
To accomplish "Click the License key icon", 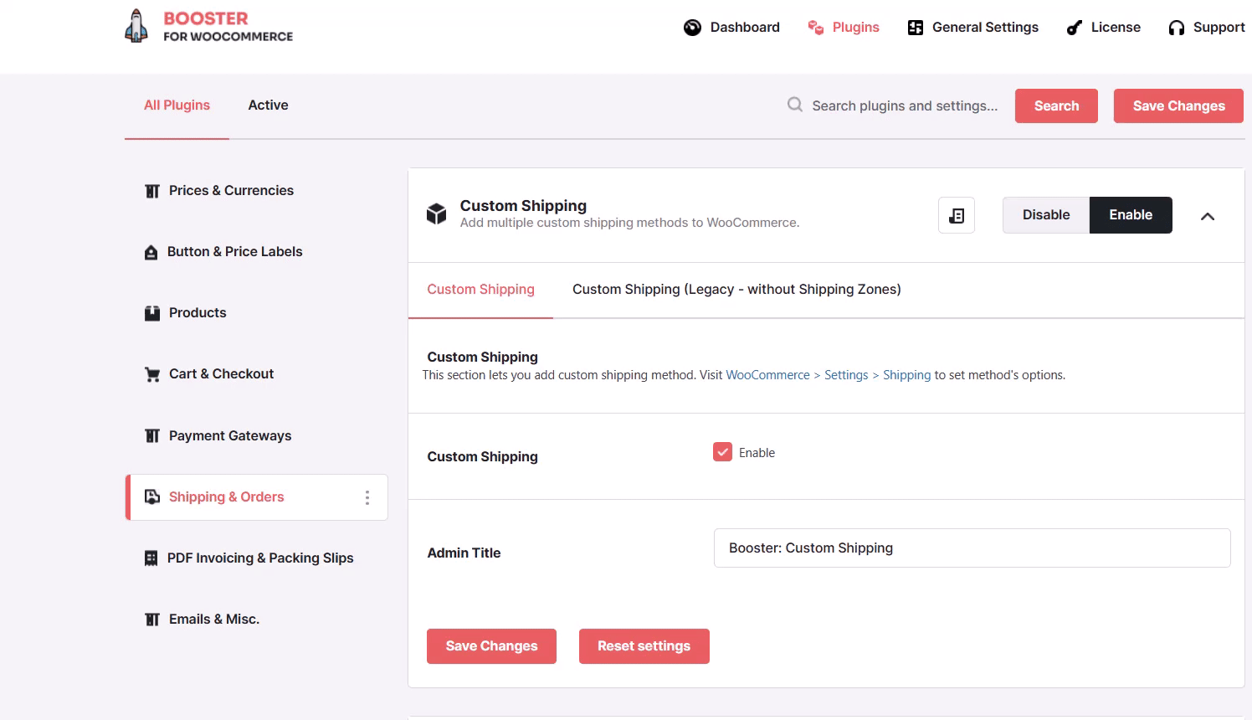I will (1075, 28).
